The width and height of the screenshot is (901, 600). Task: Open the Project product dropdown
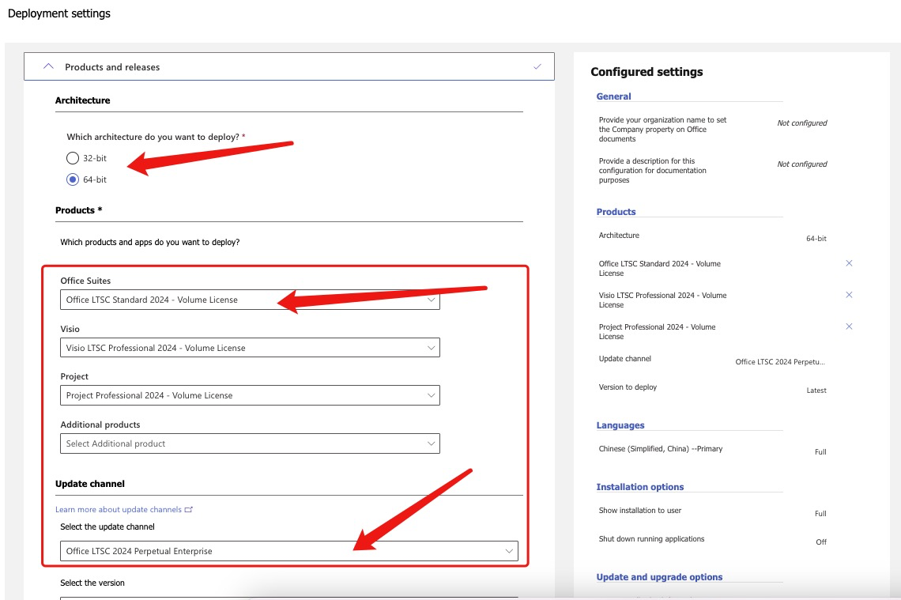250,395
